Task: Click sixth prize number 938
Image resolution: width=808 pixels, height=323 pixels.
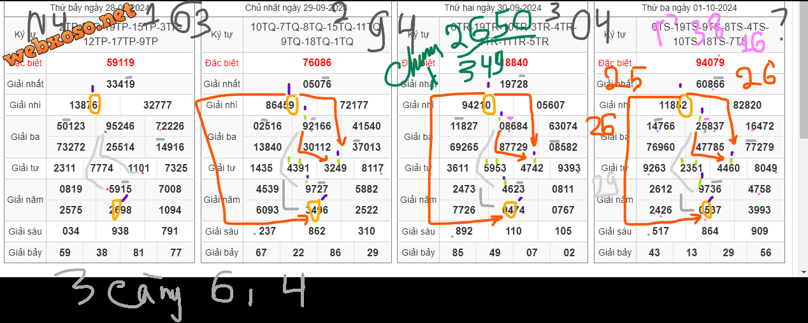Action: 120,231
